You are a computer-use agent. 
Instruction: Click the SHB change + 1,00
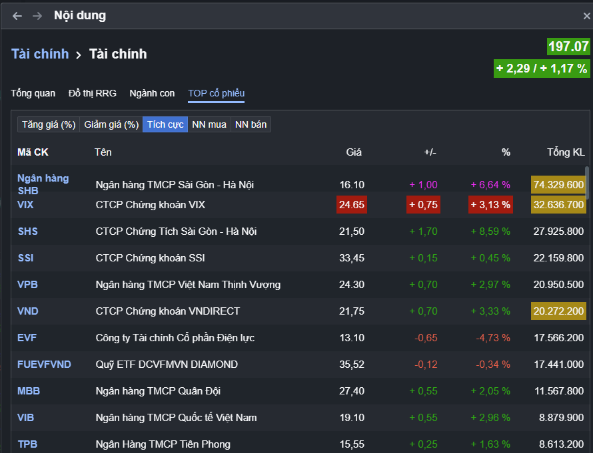[x=424, y=185]
